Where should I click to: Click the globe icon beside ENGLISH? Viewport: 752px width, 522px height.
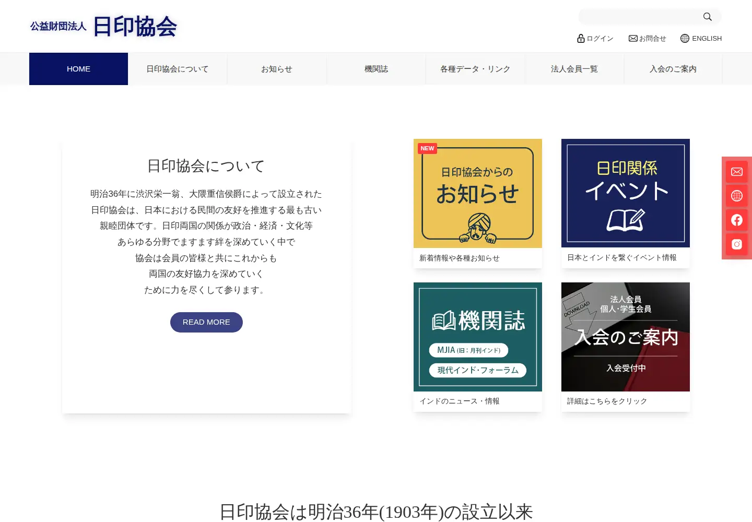coord(685,38)
